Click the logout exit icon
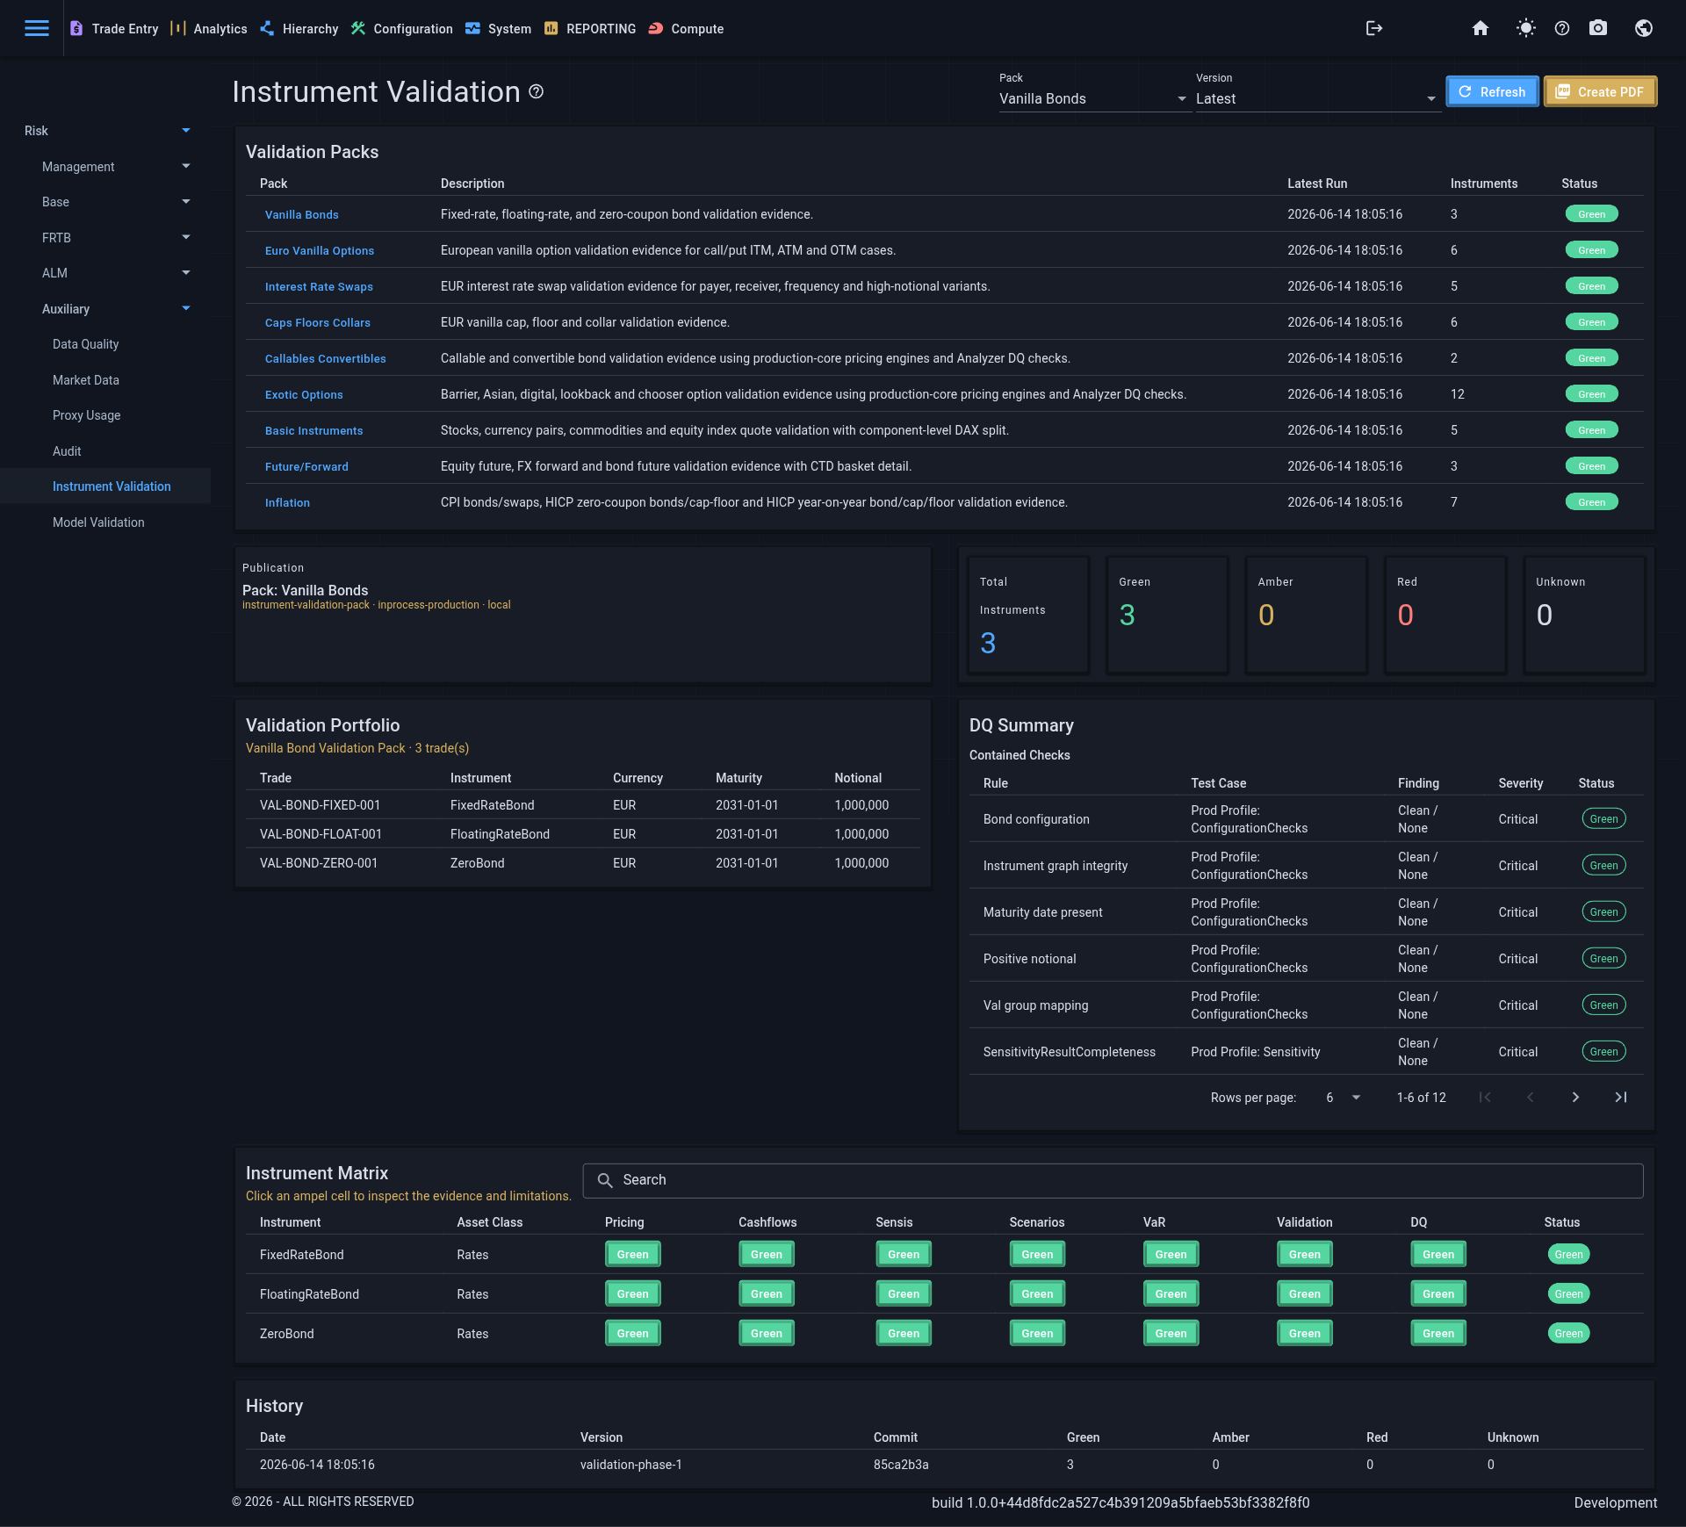The image size is (1686, 1527). point(1374,28)
